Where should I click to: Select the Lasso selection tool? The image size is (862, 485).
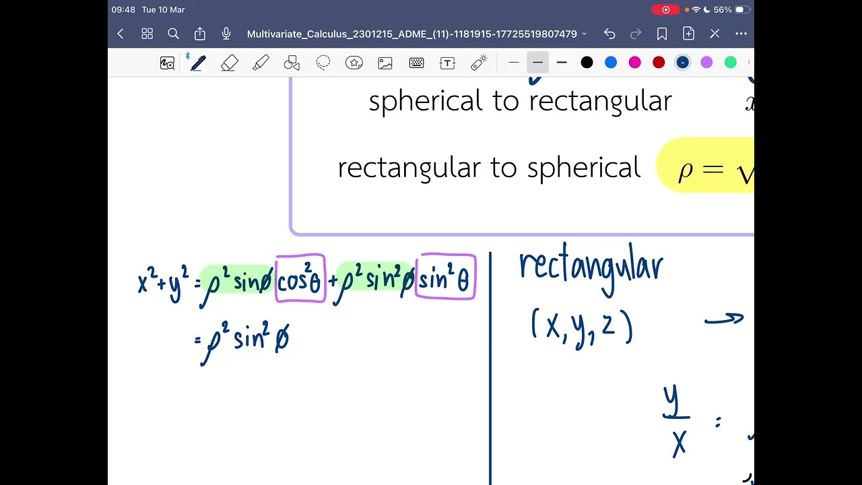pyautogui.click(x=323, y=63)
